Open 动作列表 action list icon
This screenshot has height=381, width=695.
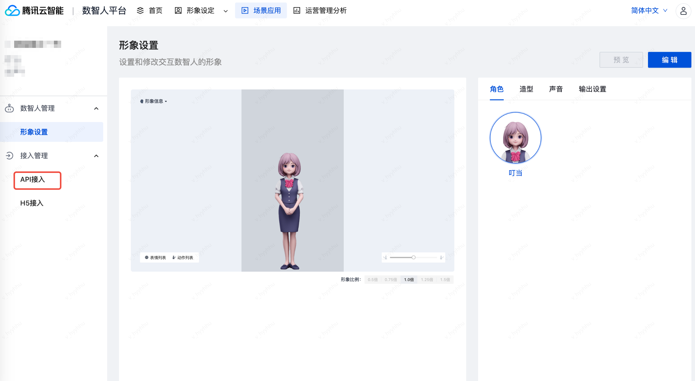pyautogui.click(x=174, y=258)
